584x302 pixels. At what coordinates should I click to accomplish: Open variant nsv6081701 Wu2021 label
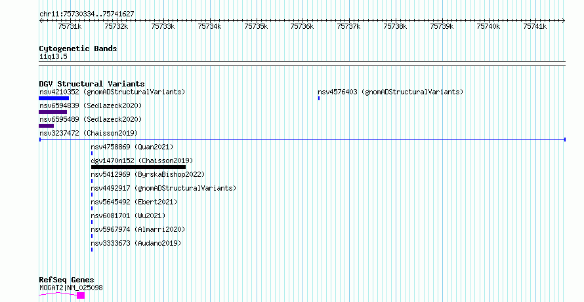[128, 216]
